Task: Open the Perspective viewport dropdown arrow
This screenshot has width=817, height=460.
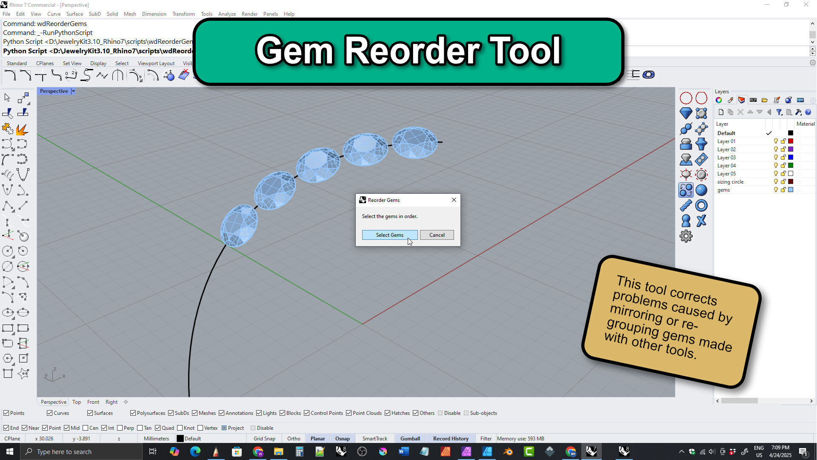Action: pos(73,91)
